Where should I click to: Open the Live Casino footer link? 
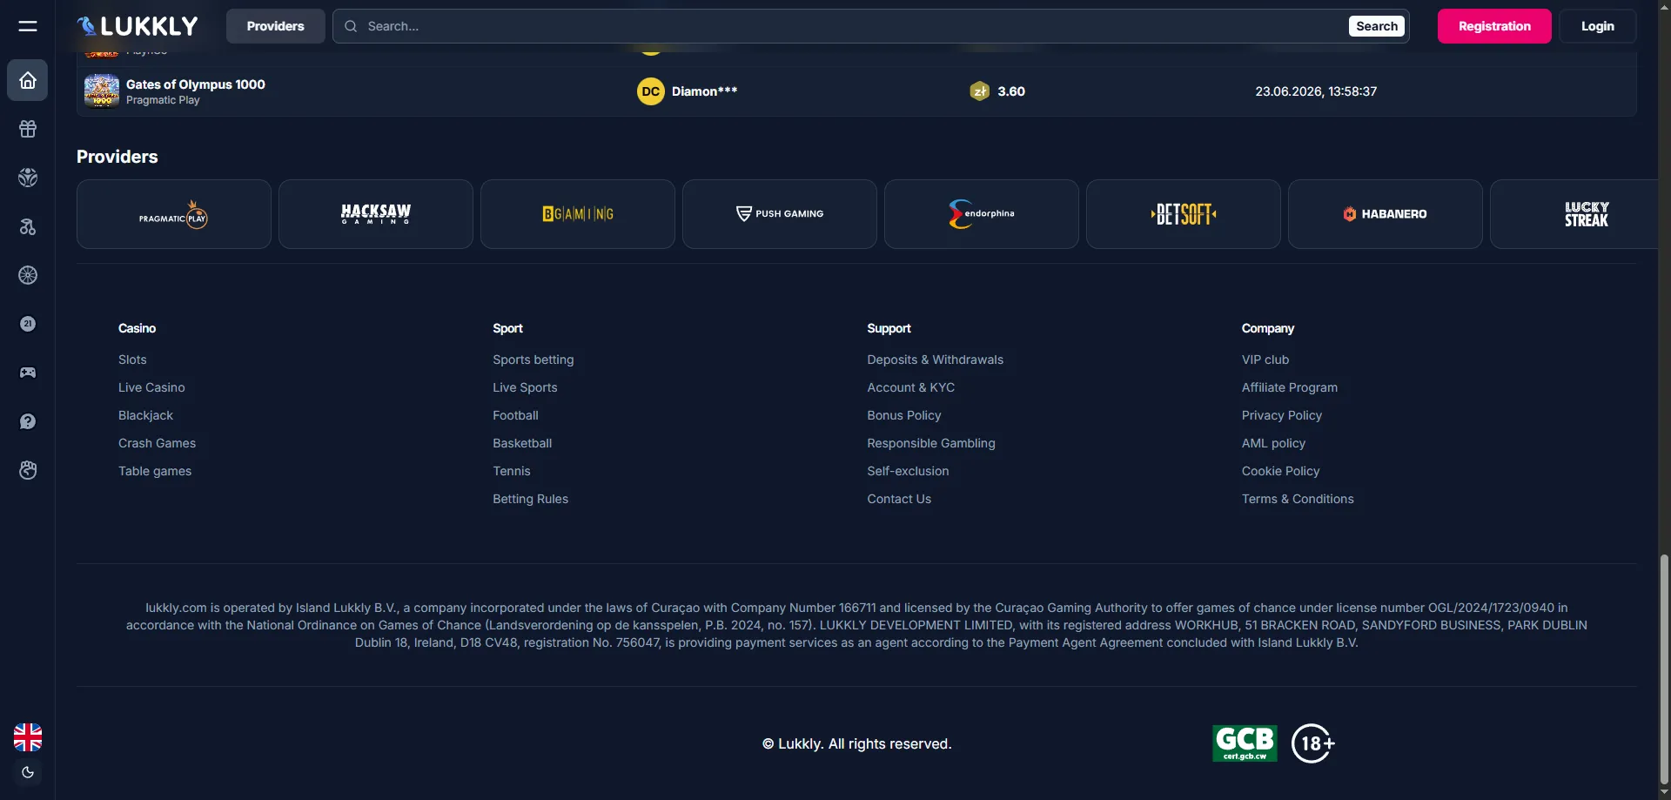[x=151, y=387]
